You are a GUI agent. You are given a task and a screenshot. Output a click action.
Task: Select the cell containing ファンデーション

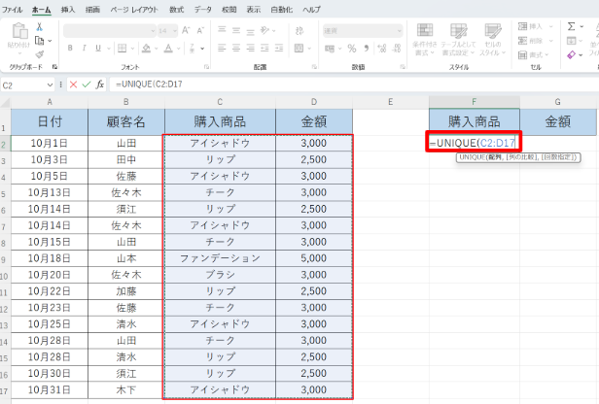click(220, 258)
